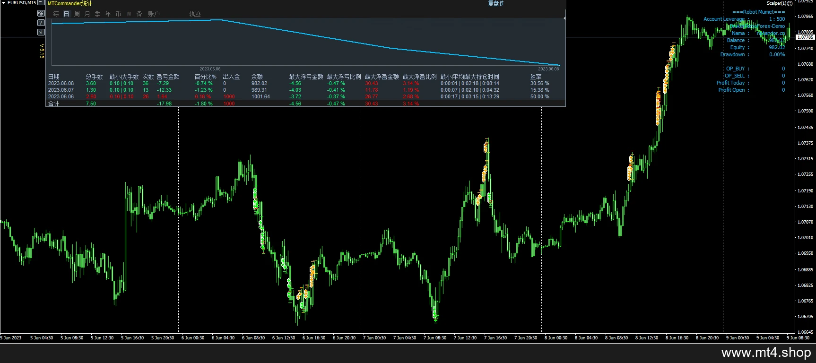Click the 日期 column header
The image size is (816, 363).
point(54,77)
